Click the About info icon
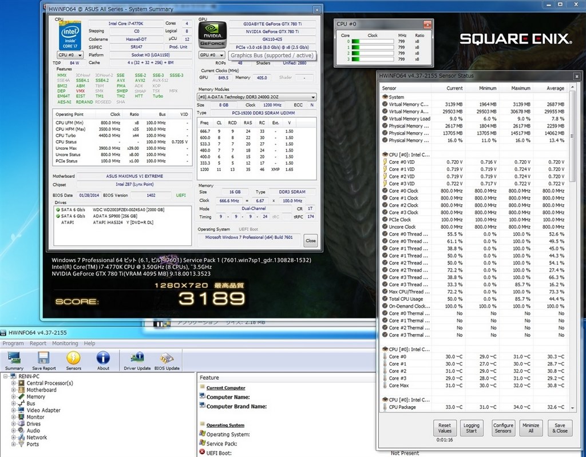This screenshot has width=586, height=457. point(103,360)
